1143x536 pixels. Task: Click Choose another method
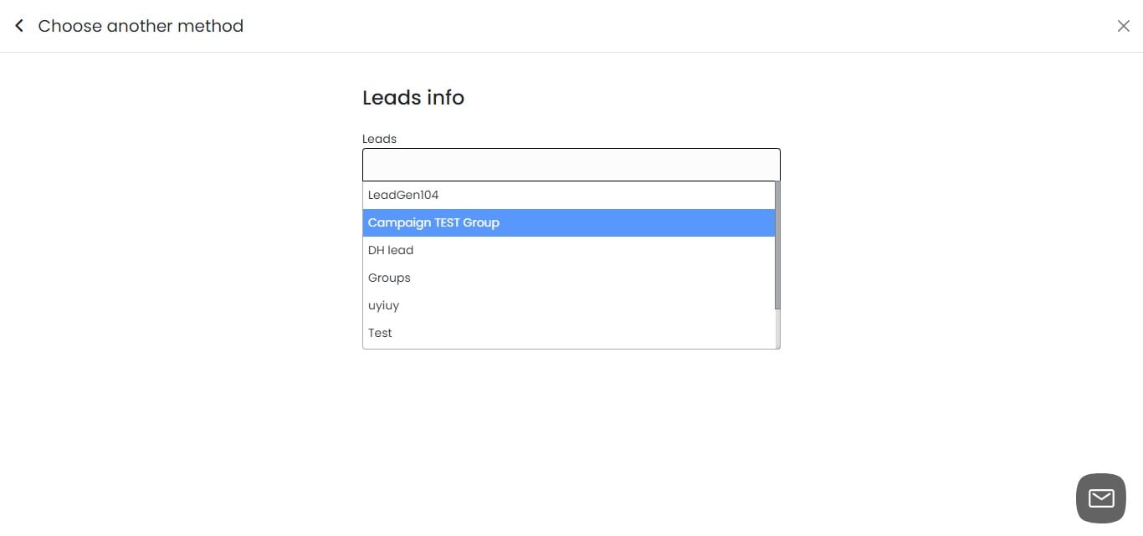pyautogui.click(x=140, y=25)
